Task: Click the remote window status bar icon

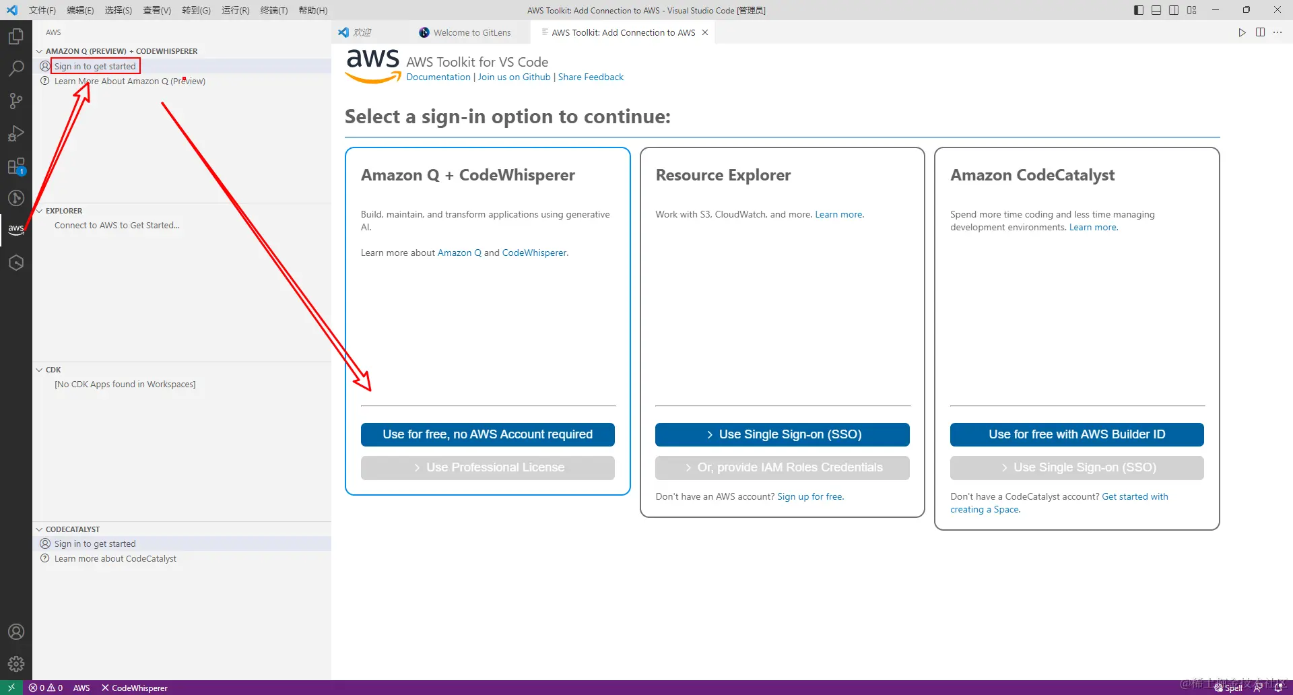Action: tap(11, 688)
